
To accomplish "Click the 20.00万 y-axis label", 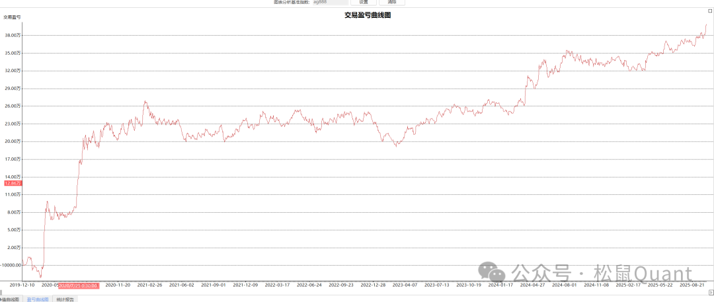I will pos(13,141).
